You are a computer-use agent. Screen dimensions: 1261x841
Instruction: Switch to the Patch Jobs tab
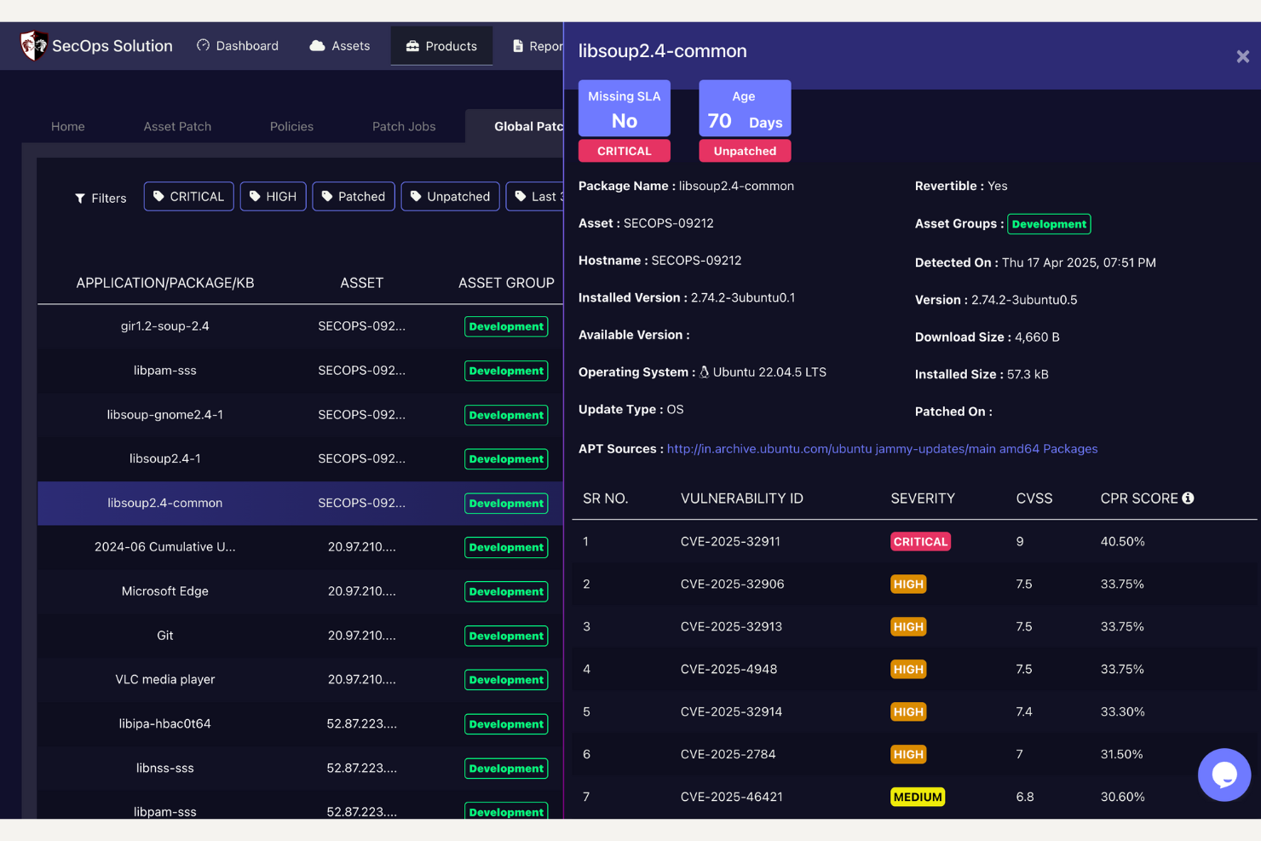404,126
